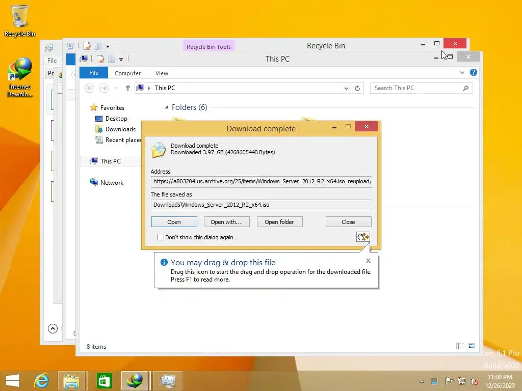Open the File tab in This PC
Viewport: 522px width, 391px height.
click(x=94, y=73)
